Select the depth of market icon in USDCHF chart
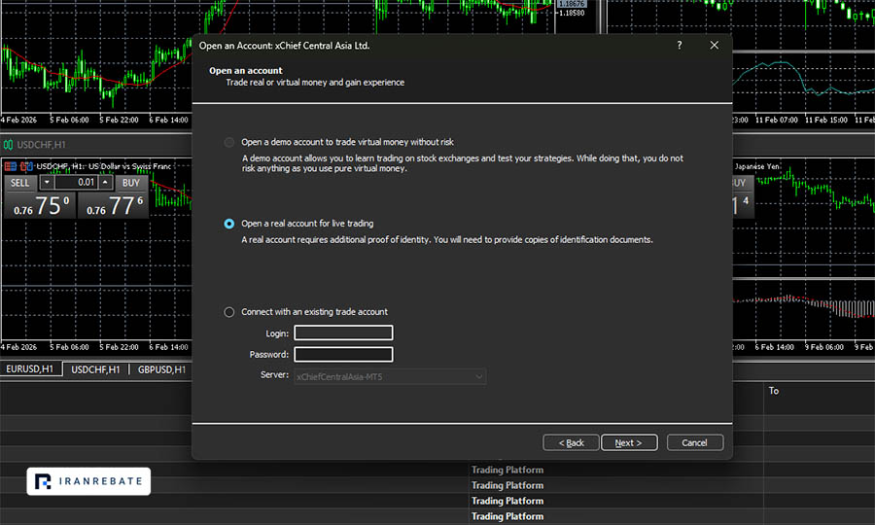The height and width of the screenshot is (525, 875). pos(26,166)
